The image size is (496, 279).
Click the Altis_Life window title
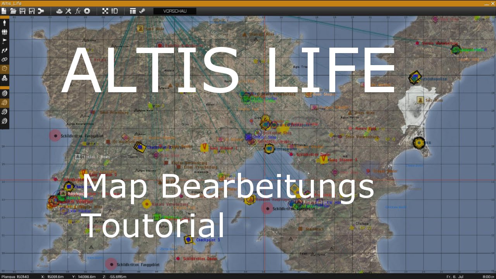click(11, 3)
